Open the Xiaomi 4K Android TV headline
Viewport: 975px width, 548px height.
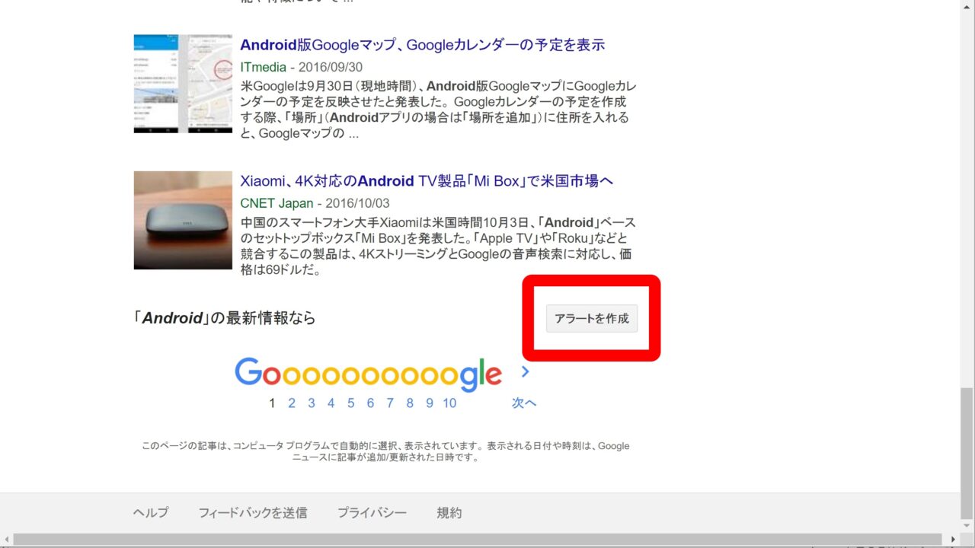pyautogui.click(x=427, y=181)
